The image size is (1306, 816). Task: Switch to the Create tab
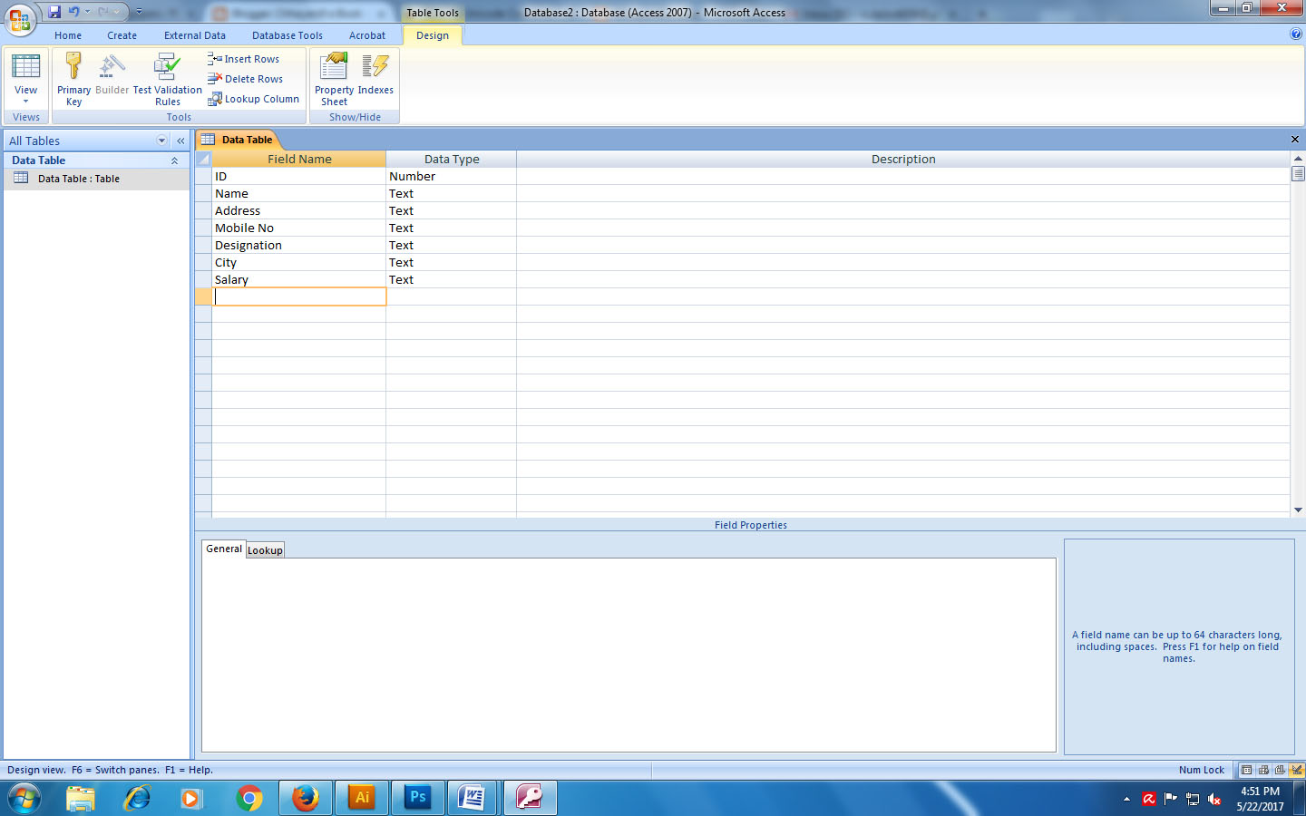tap(122, 35)
